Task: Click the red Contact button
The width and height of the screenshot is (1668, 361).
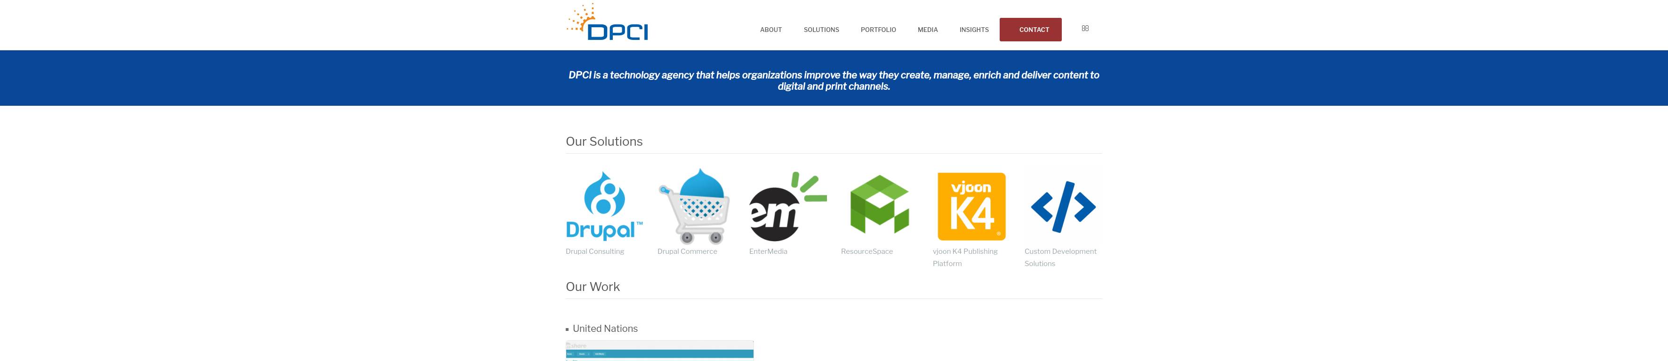Action: coord(1030,30)
